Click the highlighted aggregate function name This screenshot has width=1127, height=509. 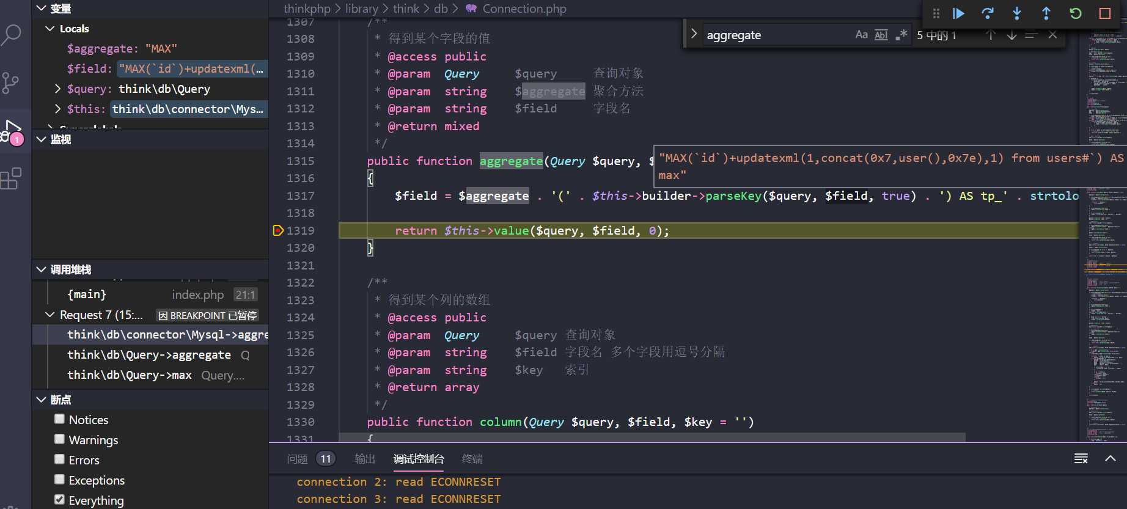[x=511, y=161]
